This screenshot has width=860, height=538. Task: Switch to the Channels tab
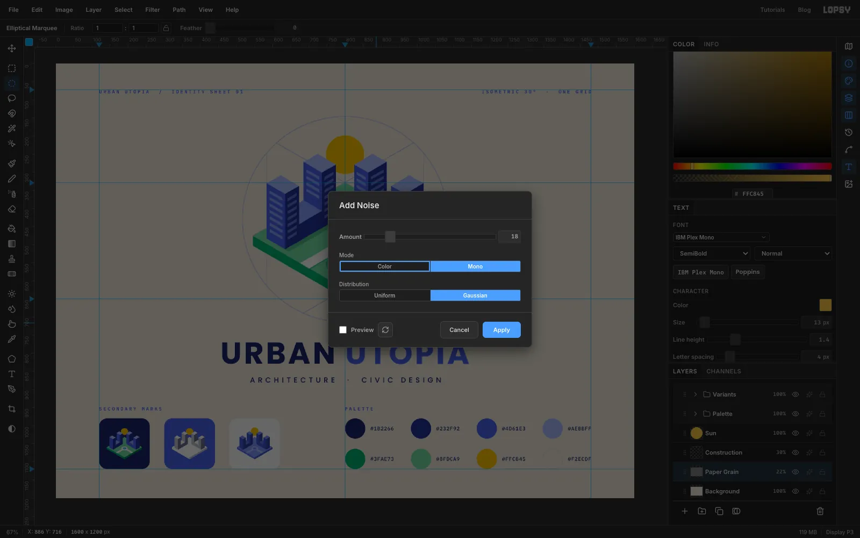point(723,371)
